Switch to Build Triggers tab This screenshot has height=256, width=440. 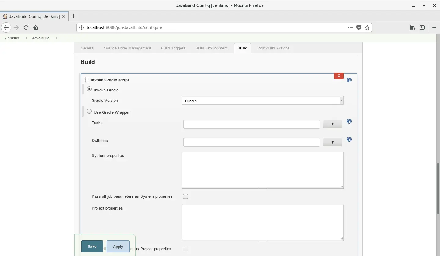[x=173, y=48]
